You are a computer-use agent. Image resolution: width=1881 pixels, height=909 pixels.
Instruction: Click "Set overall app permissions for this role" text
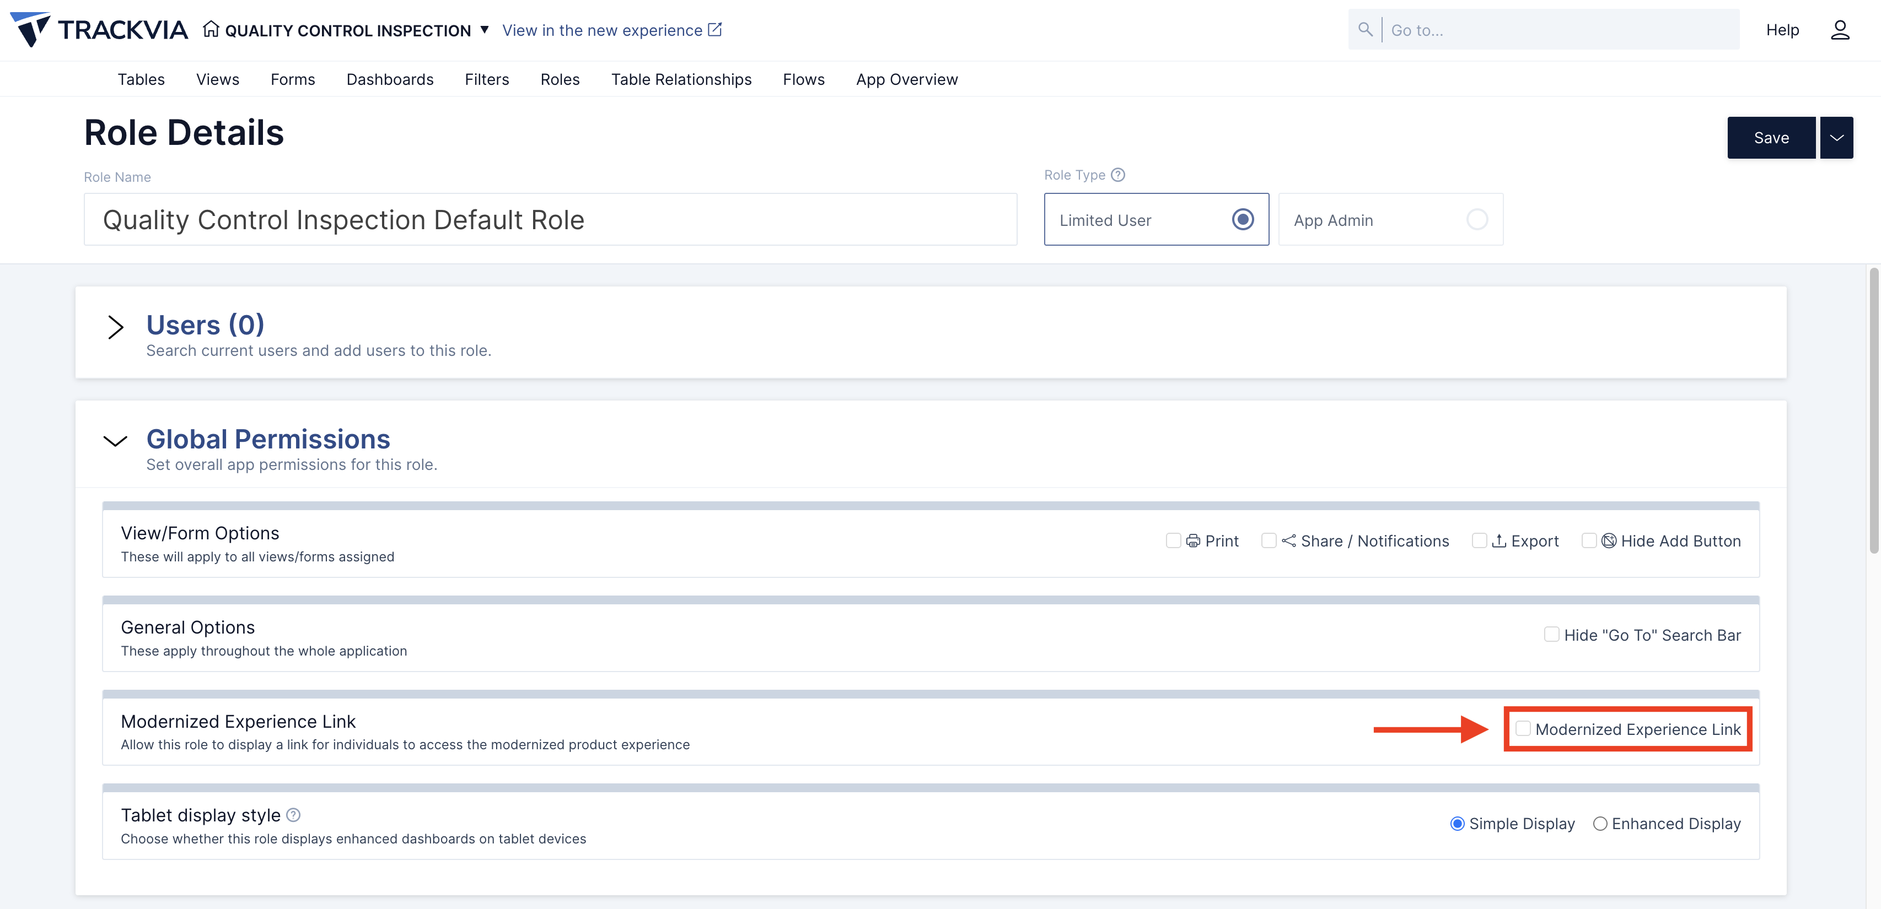click(x=291, y=465)
